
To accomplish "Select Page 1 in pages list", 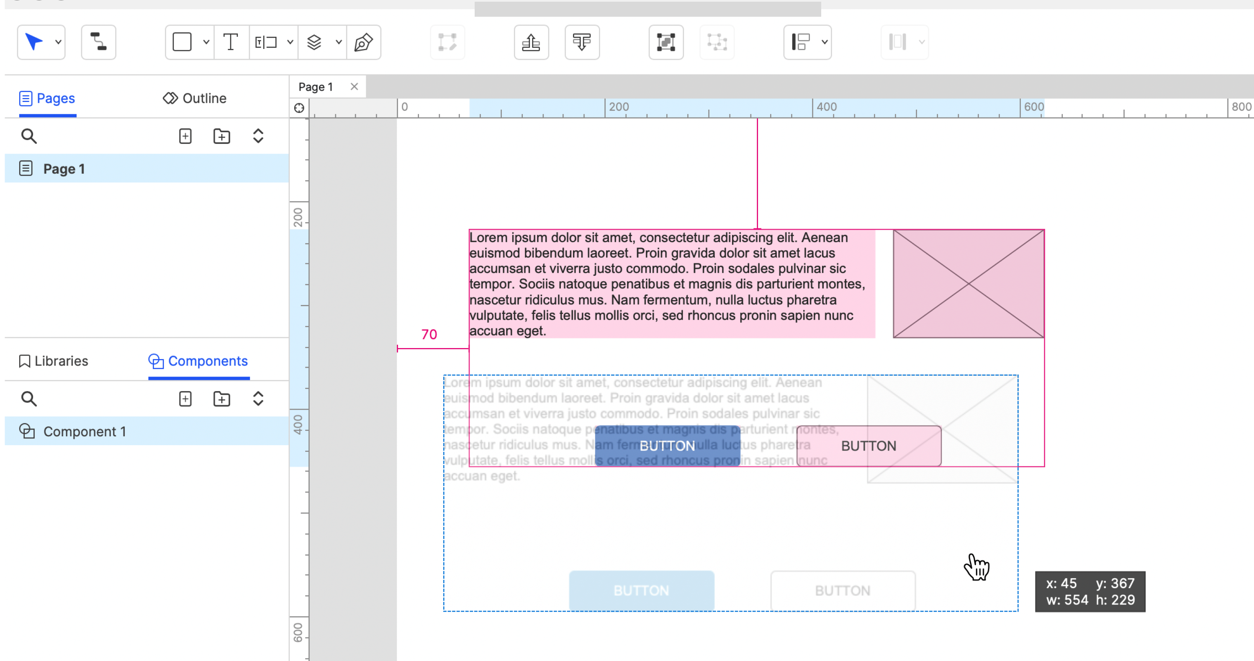I will tap(147, 169).
